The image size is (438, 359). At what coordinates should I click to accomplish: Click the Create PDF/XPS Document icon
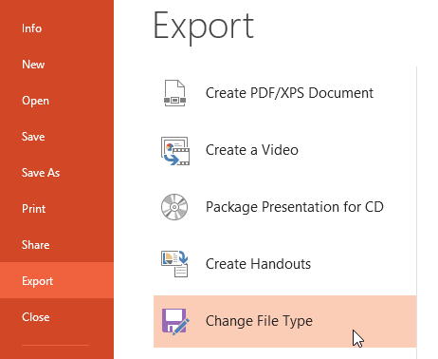(x=174, y=93)
